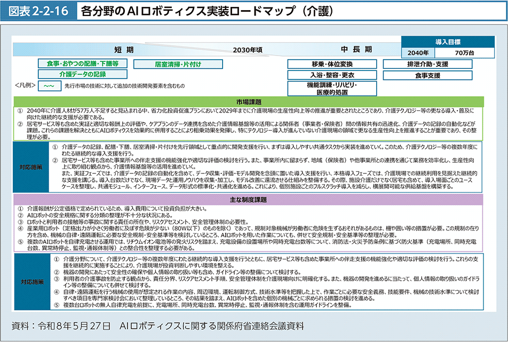Click the lower 対応施策 blue label
508x342 pixels.
point(32,282)
